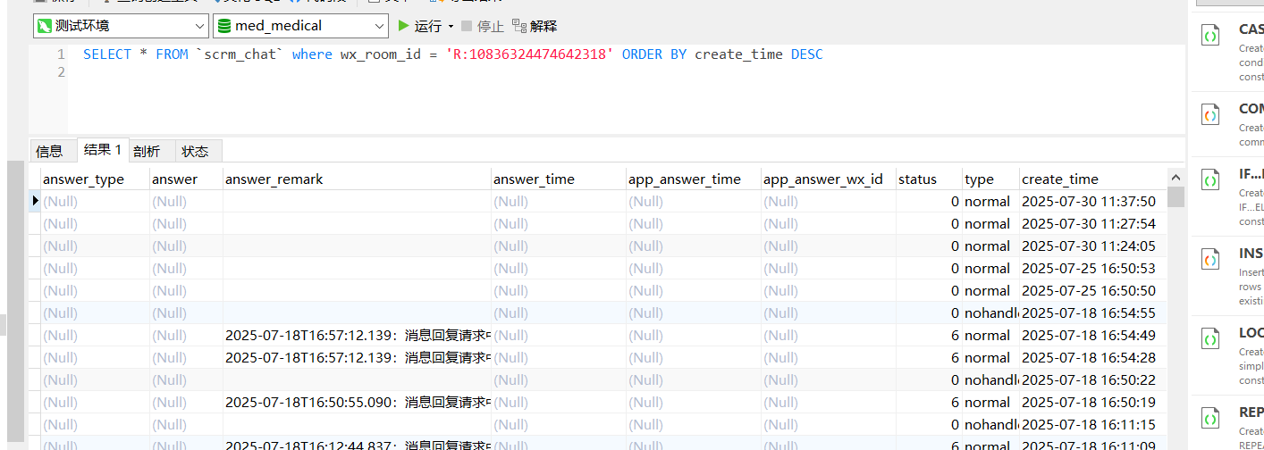Expand the Run button dropdown arrow

tap(451, 27)
